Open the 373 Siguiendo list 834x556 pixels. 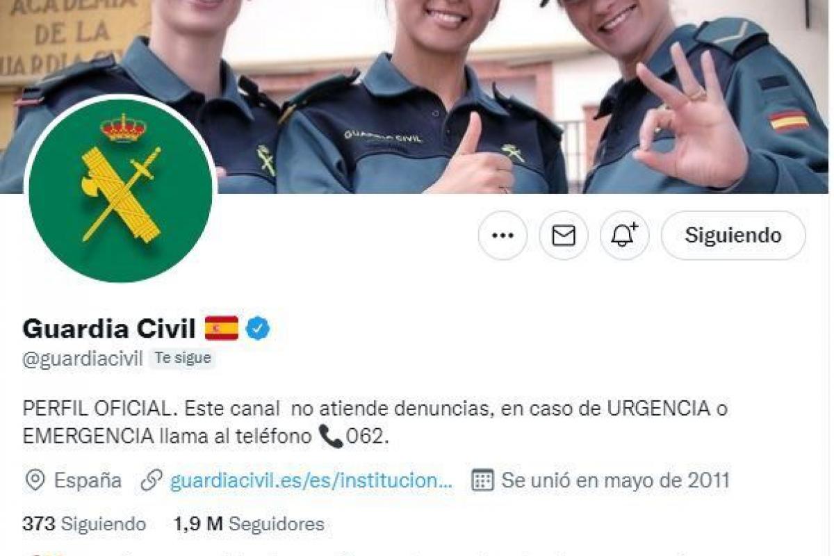pyautogui.click(x=84, y=524)
